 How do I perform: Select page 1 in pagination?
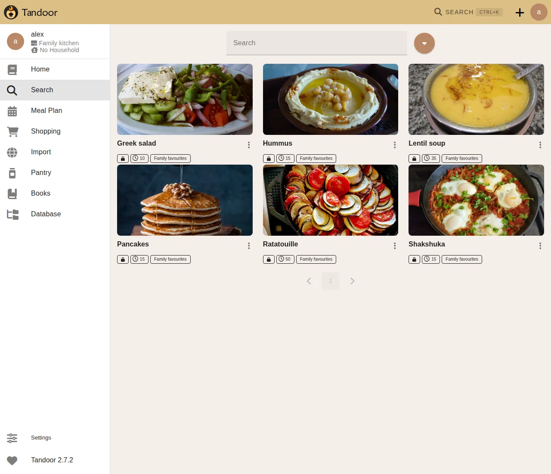click(331, 281)
